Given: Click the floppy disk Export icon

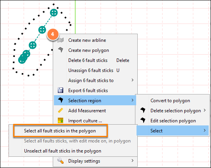Looking at the screenshot, I should pyautogui.click(x=61, y=90).
